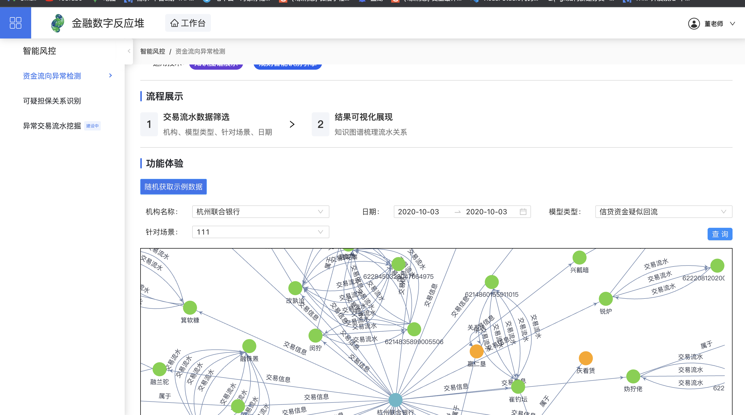Select the 融铢累 green node
The width and height of the screenshot is (745, 415).
coord(249,346)
